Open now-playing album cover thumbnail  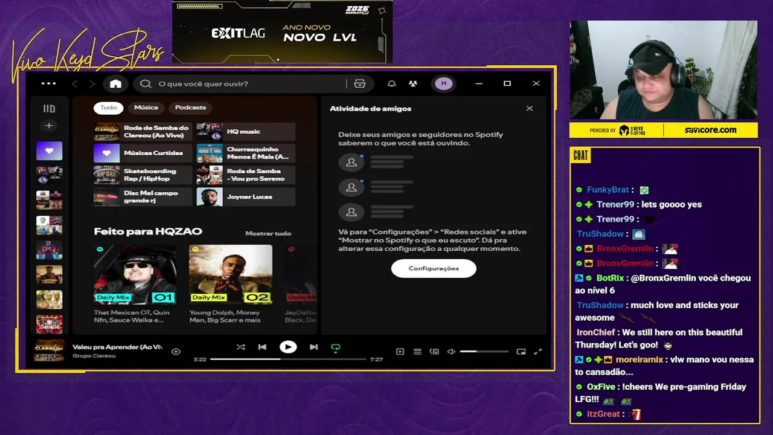(49, 351)
